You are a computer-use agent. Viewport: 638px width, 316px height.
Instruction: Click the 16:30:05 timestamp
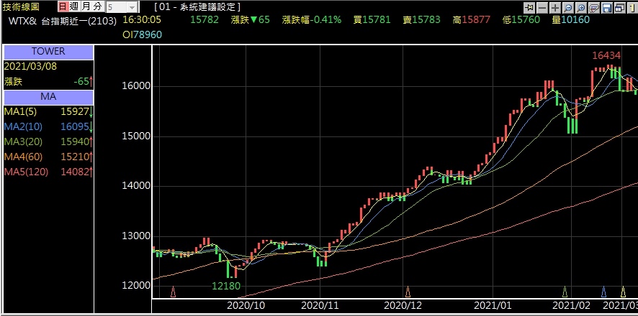[142, 19]
